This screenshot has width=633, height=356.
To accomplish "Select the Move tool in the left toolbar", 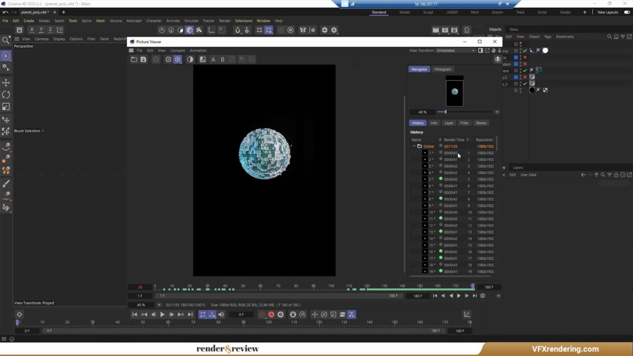I will (7, 82).
